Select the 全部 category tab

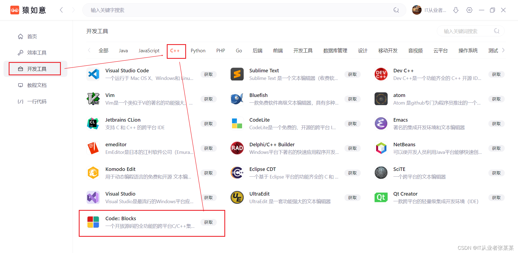tap(103, 51)
